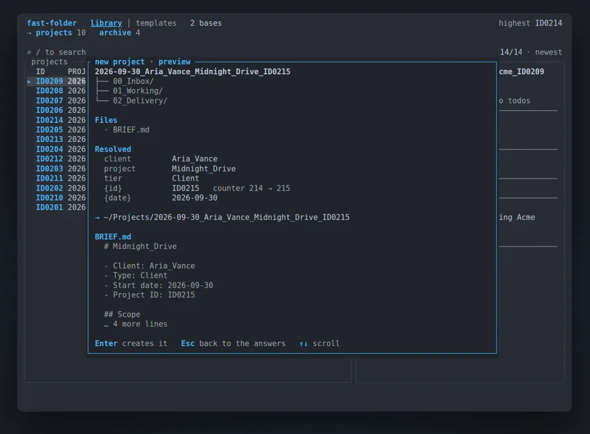
Task: Click the newest sort label
Action: click(x=548, y=52)
